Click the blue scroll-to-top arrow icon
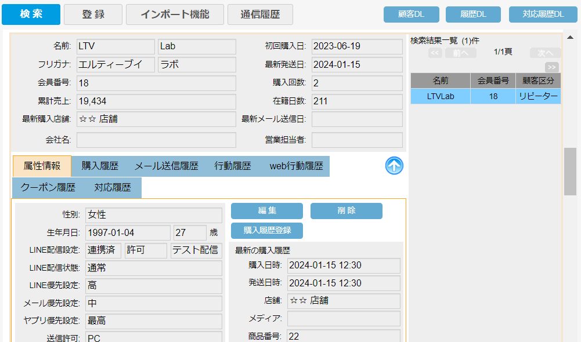Screen dimensions: 581x342 [x=394, y=166]
